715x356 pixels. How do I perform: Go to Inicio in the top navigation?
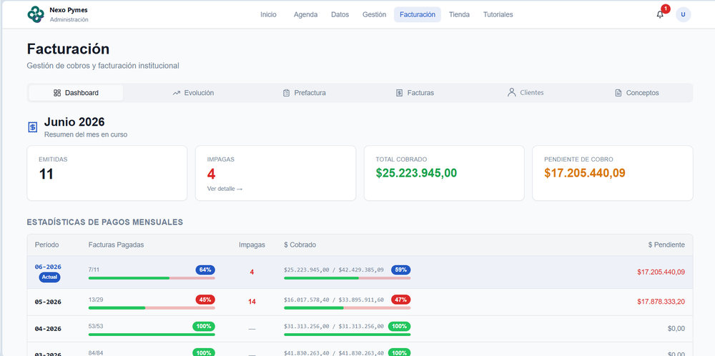(x=268, y=14)
